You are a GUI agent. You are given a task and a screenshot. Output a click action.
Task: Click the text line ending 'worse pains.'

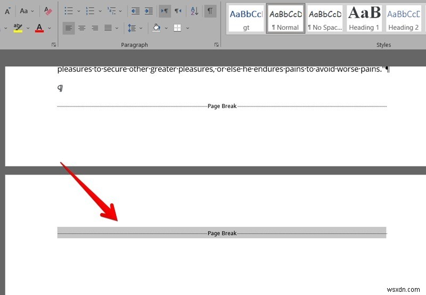[223, 70]
